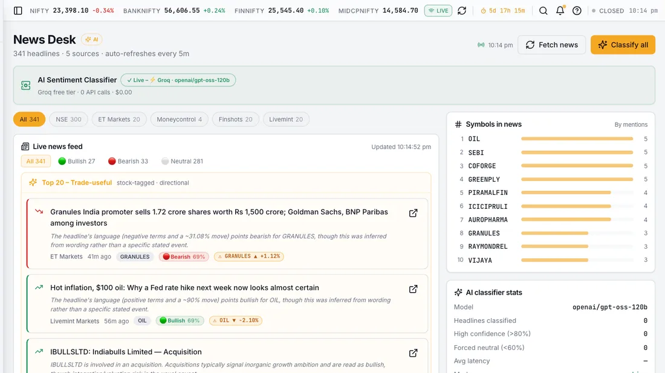This screenshot has width=665, height=373.
Task: Open search via magnifier icon
Action: coord(543,11)
